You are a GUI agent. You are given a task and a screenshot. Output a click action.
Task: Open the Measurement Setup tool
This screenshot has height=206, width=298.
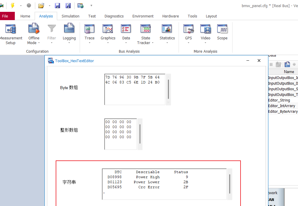pyautogui.click(x=11, y=30)
